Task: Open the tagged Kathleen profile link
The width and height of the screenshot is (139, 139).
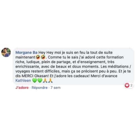Action: (x=23, y=81)
